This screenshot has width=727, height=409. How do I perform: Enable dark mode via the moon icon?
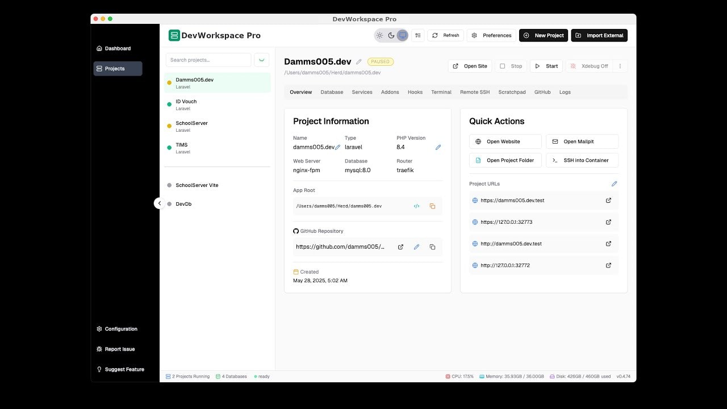point(391,35)
